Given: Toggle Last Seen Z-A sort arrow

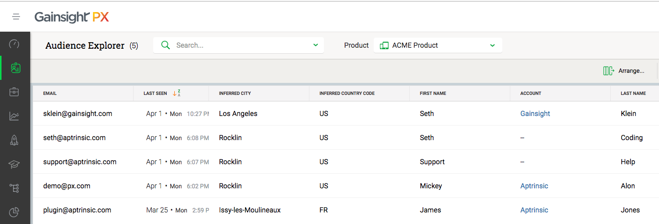Looking at the screenshot, I should [176, 93].
